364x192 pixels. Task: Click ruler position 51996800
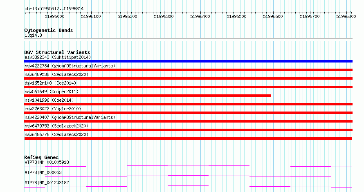tap(346, 16)
